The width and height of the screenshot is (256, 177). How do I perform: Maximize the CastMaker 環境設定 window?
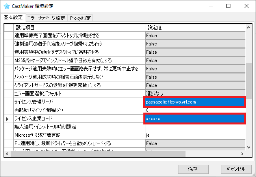pyautogui.click(x=228, y=6)
